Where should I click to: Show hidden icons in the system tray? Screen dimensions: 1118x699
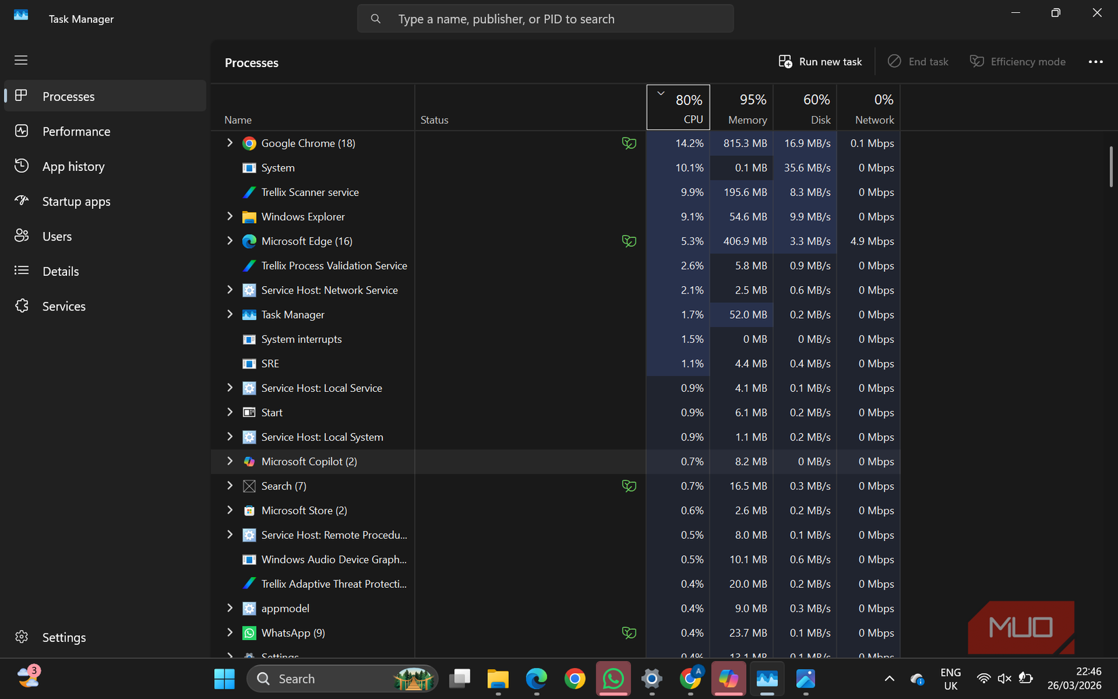(x=889, y=678)
